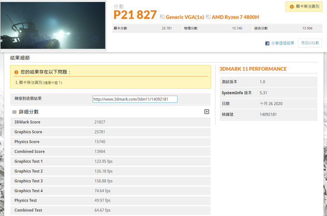Screen dimensions: 327x216
Task: Click the 辨識號 14092181 row
Action: pos(268,115)
